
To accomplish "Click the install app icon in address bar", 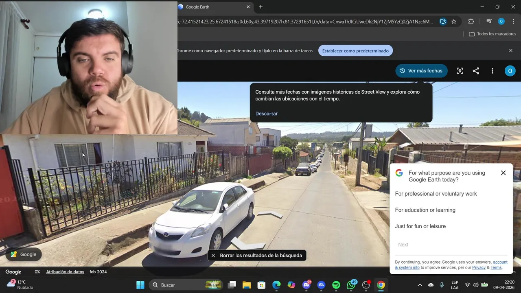I will [x=443, y=22].
